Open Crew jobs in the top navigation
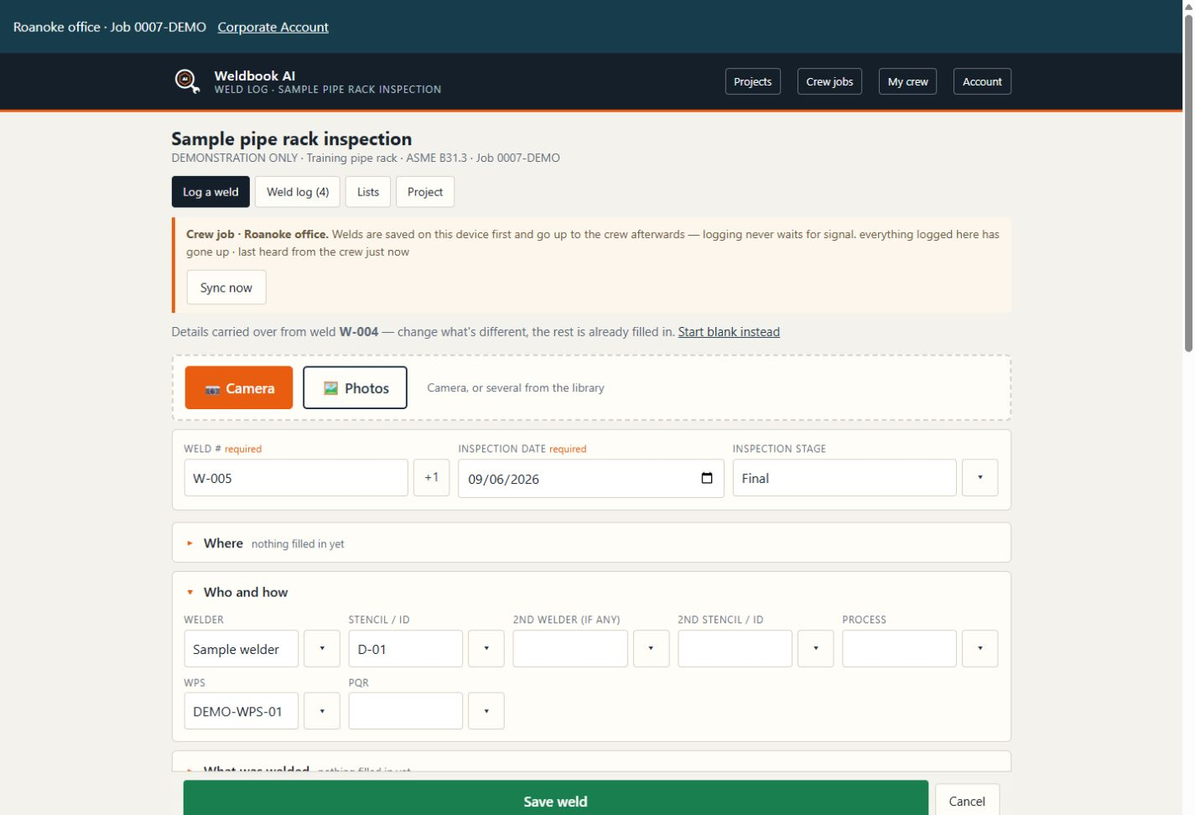This screenshot has width=1195, height=815. [829, 81]
